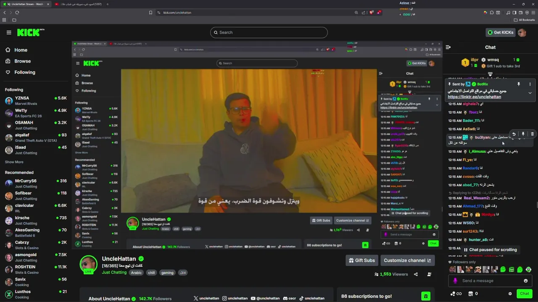
Task: Pin the bu3lyan chat message
Action: pyautogui.click(x=523, y=134)
